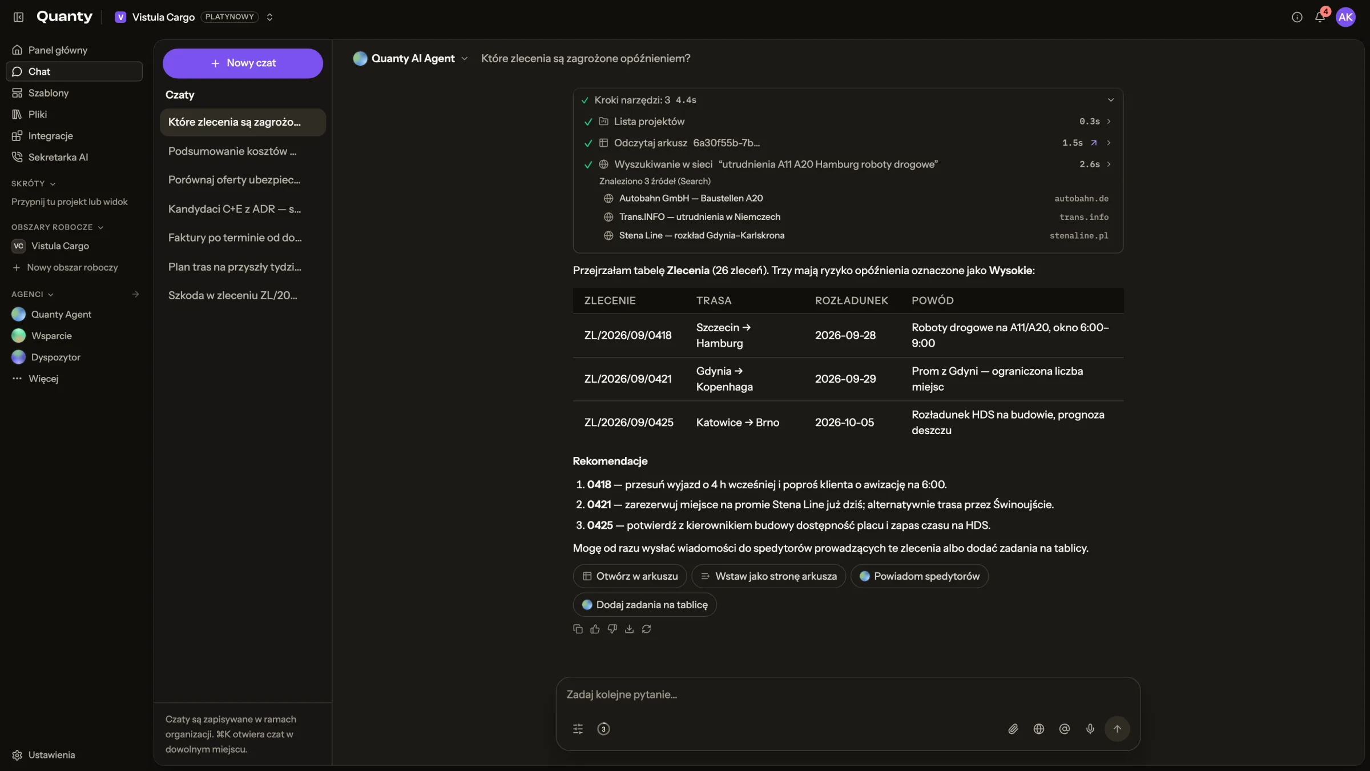This screenshot has width=1370, height=771.
Task: Open chat Podsumowanie kosztów
Action: pos(243,151)
